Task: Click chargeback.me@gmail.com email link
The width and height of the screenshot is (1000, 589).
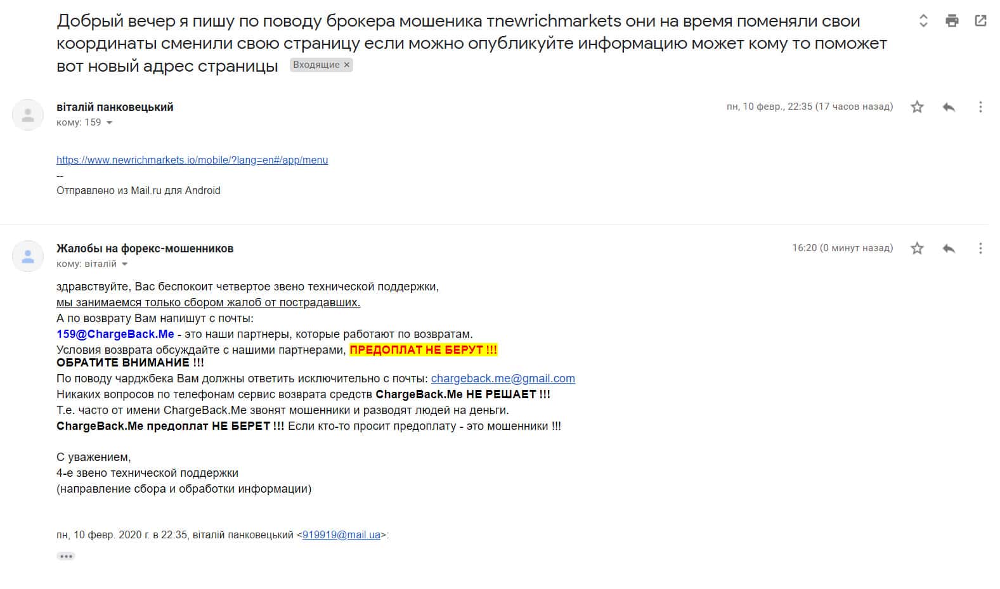Action: pos(503,379)
